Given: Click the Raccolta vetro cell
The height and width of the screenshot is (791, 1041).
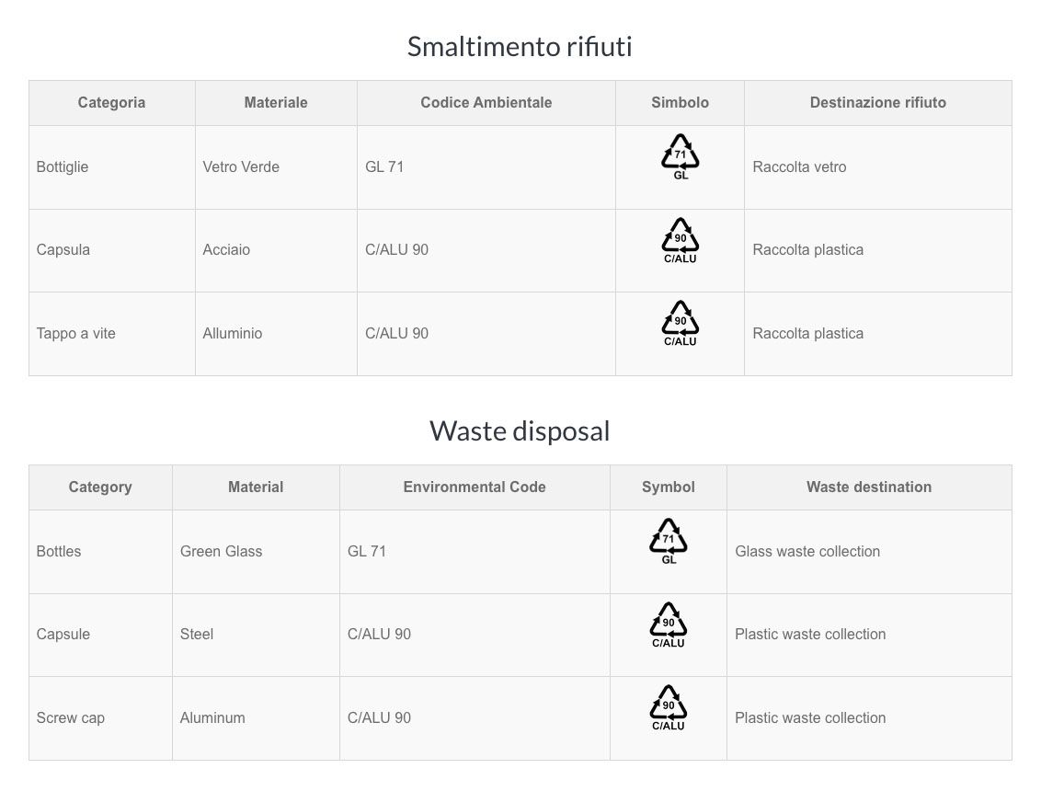Looking at the screenshot, I should click(x=877, y=167).
